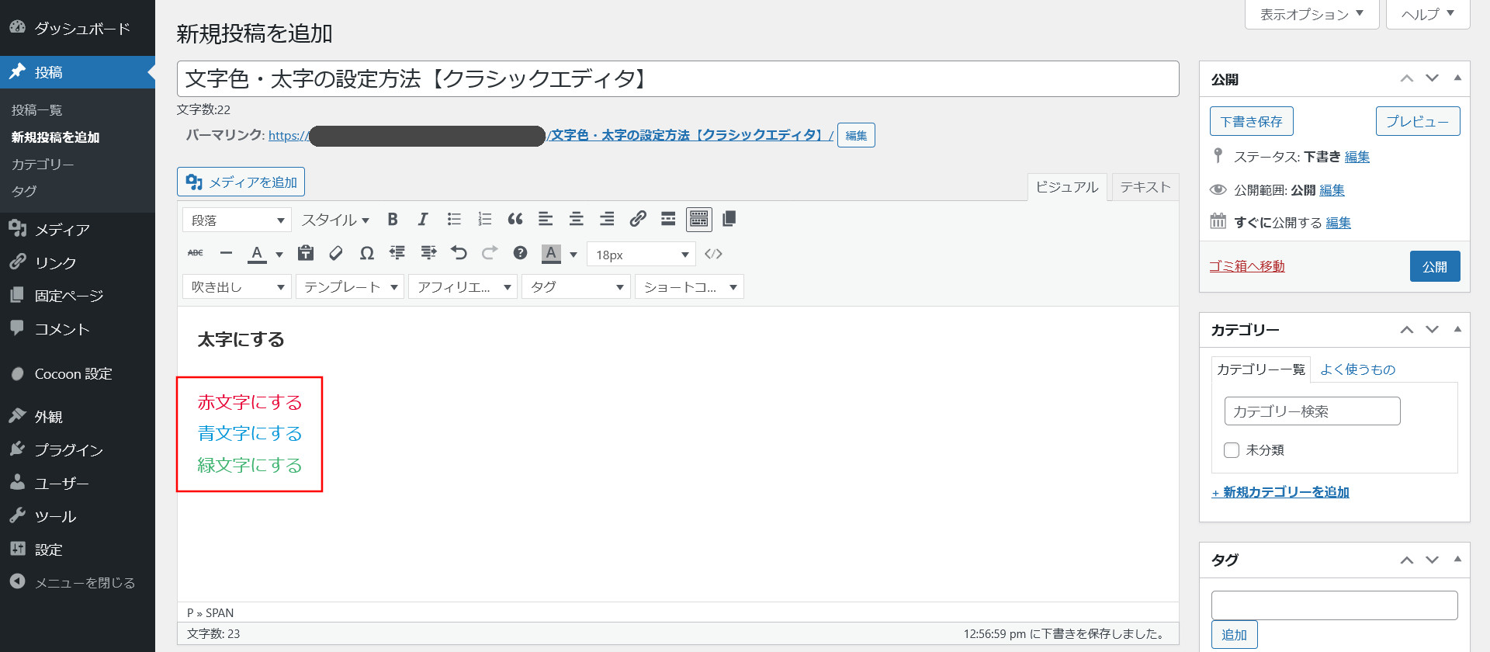Click the 新規カテゴリーを追加 link
The image size is (1490, 652).
click(1280, 492)
